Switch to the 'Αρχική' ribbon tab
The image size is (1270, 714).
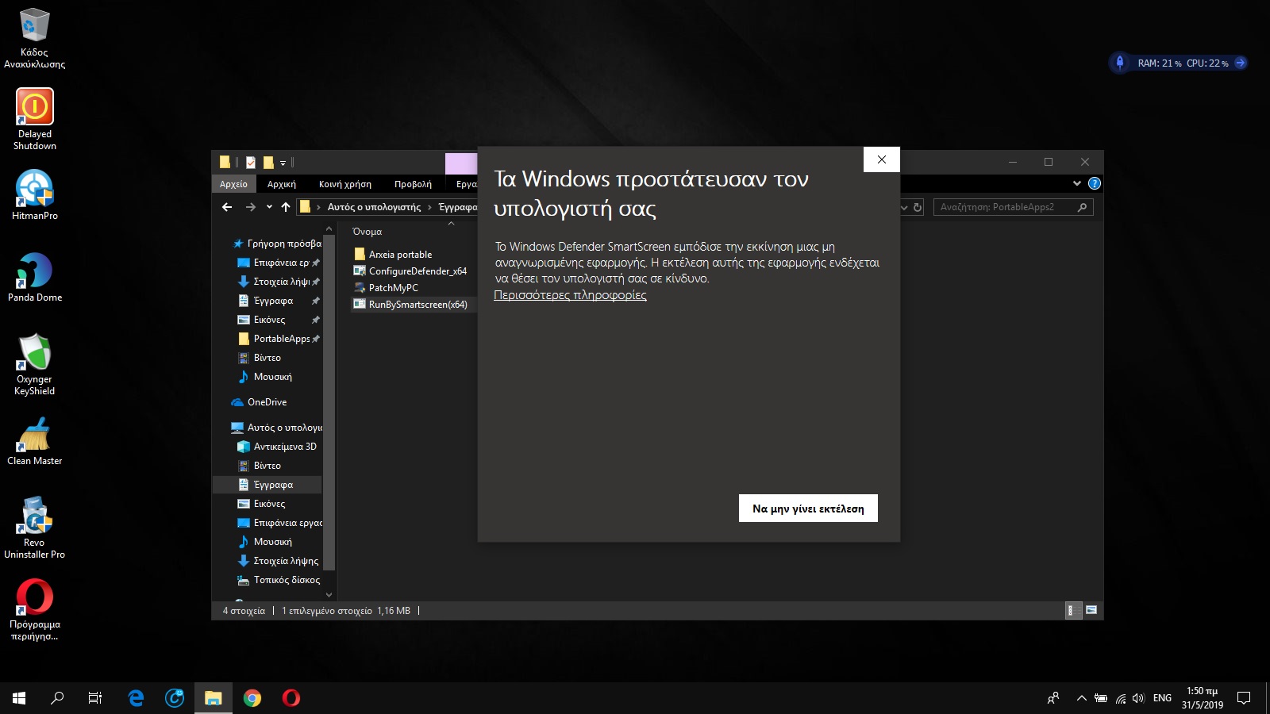(282, 184)
